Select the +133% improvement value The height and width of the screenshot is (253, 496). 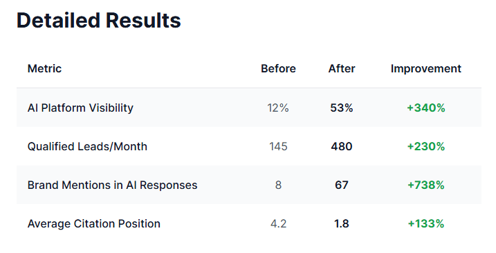tap(425, 223)
